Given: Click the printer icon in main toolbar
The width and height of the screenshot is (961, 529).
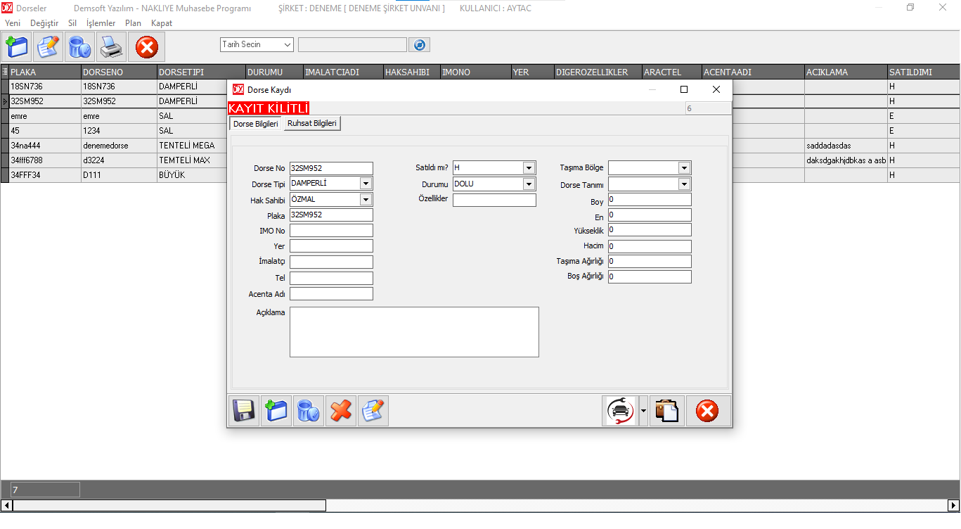Looking at the screenshot, I should click(x=111, y=47).
